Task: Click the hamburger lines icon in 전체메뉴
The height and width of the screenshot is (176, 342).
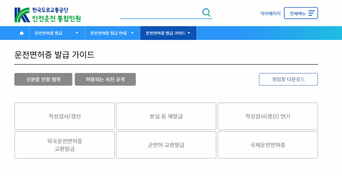Action: point(311,13)
